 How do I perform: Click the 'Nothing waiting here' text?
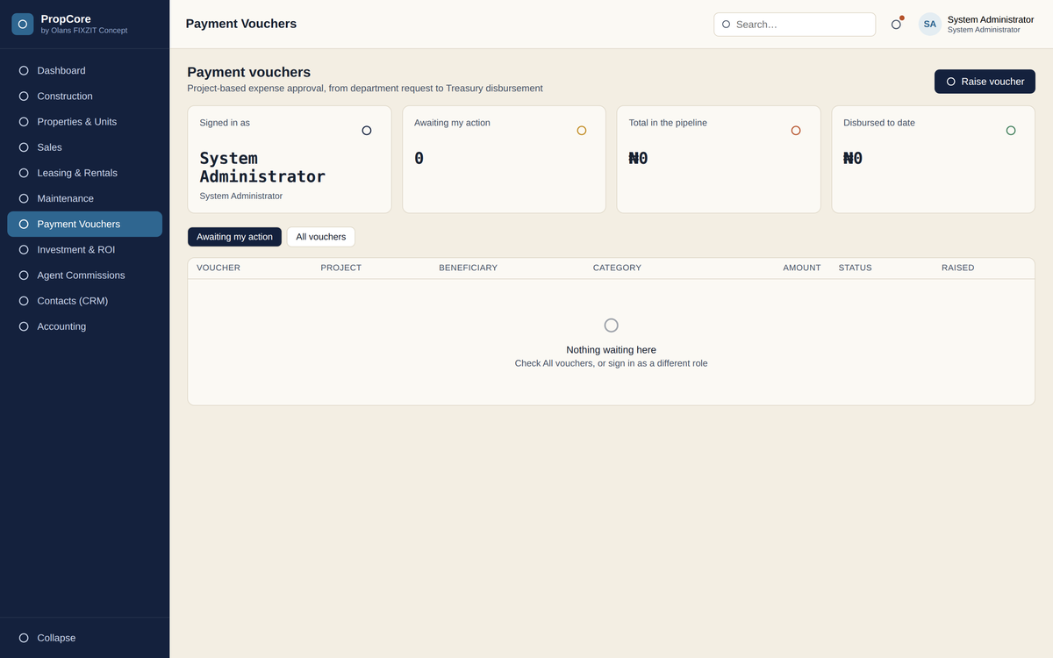tap(611, 350)
